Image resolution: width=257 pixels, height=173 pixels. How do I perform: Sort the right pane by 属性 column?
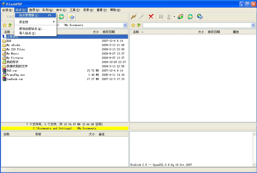tap(243, 32)
